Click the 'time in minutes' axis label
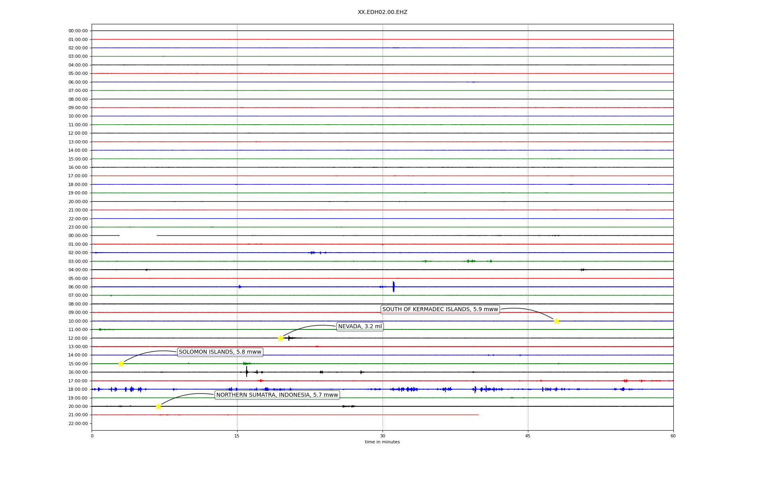This screenshot has height=478, width=765. click(382, 442)
